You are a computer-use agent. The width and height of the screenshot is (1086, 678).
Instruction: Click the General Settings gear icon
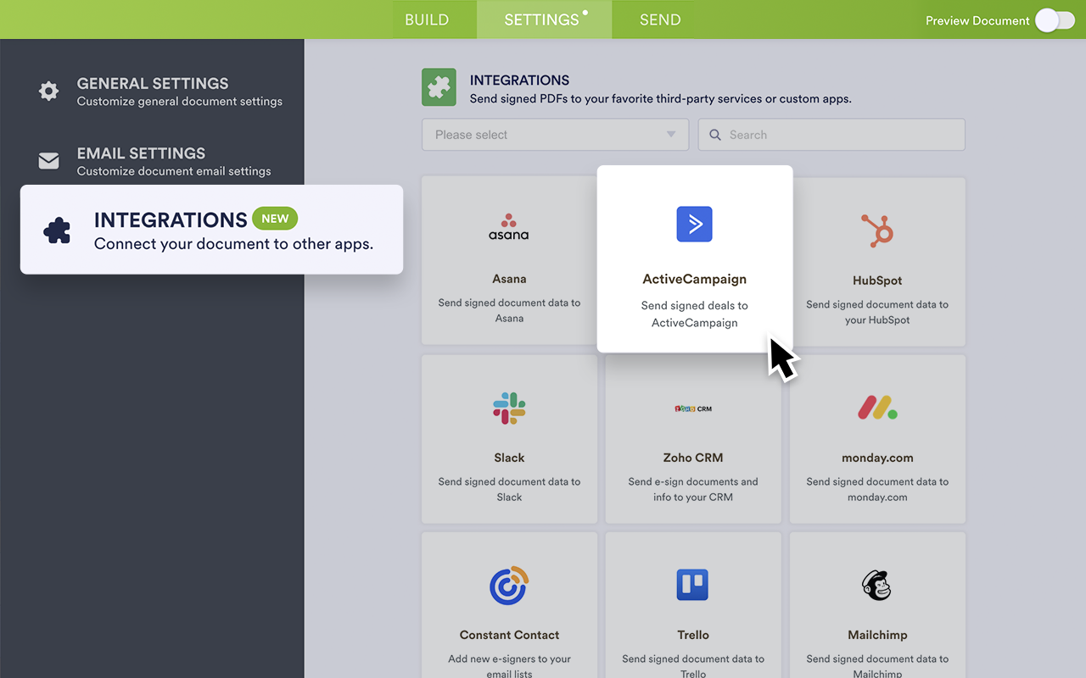(48, 91)
